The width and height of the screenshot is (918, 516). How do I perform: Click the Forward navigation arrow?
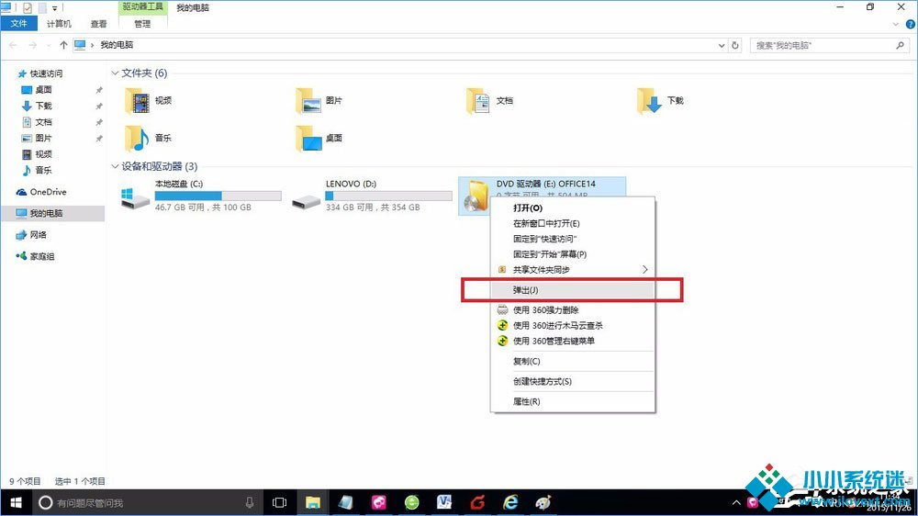click(x=33, y=45)
